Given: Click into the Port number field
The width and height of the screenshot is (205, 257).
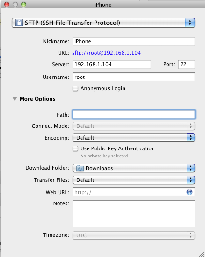Looking at the screenshot, I should tap(187, 64).
